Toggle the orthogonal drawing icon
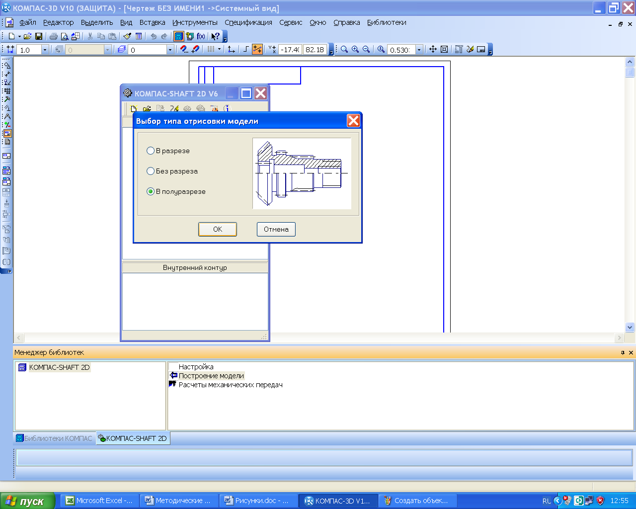 click(246, 50)
